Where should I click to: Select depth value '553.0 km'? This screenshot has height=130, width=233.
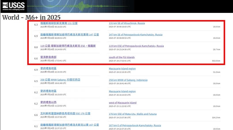[x=216, y=61]
